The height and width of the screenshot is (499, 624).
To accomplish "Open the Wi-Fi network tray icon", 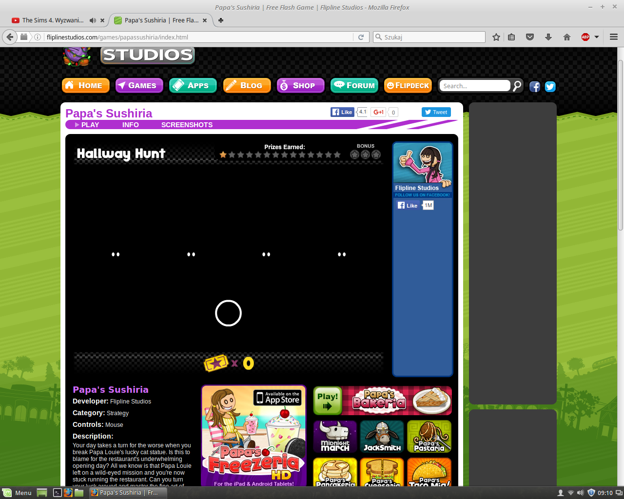I will (570, 493).
